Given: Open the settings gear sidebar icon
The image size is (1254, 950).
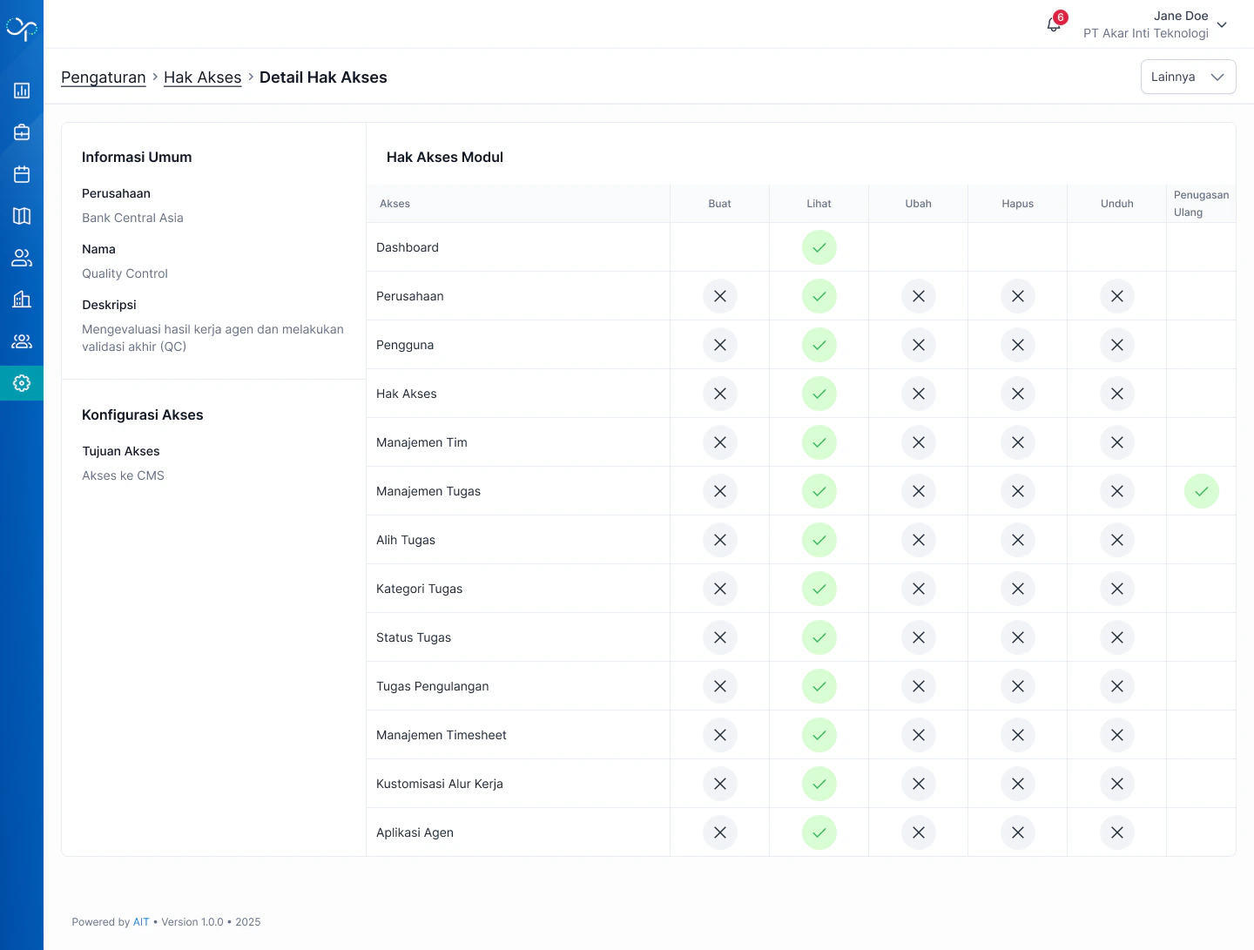Looking at the screenshot, I should click(22, 383).
